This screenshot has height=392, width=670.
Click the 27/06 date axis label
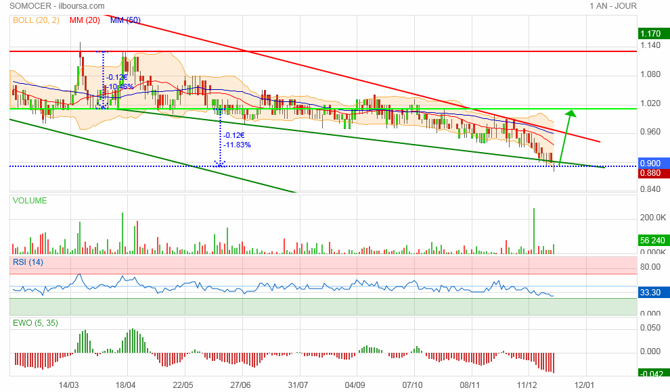pyautogui.click(x=240, y=385)
